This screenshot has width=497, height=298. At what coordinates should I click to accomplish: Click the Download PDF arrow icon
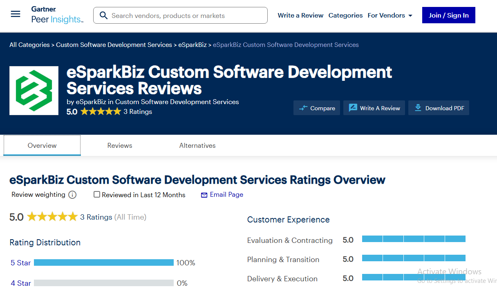coord(418,108)
